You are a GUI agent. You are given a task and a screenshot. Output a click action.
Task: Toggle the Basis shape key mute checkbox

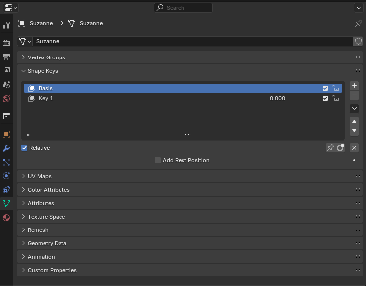pyautogui.click(x=325, y=88)
